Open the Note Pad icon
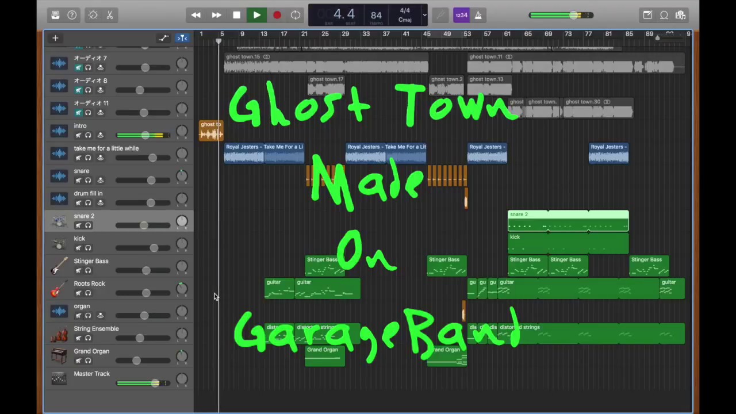The width and height of the screenshot is (736, 414). (x=647, y=15)
